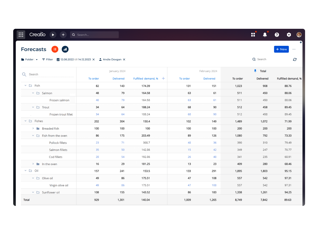Run a process with the play button
Viewport: 318px width, 235px height.
pyautogui.click(x=53, y=34)
